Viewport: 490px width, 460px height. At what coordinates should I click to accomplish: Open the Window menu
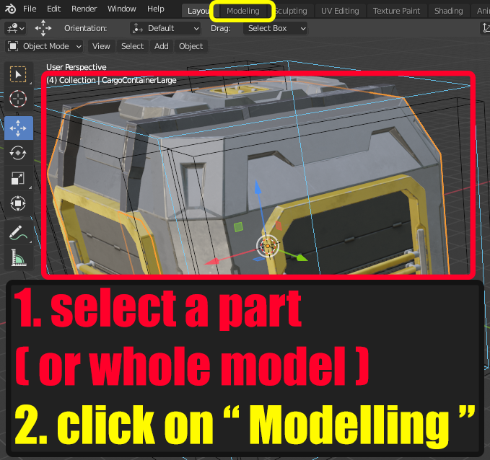coord(121,9)
